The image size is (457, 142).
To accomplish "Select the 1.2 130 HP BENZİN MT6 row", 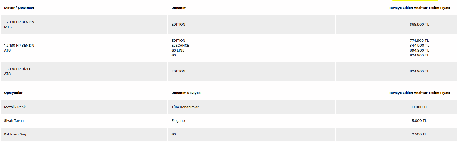I will click(229, 25).
